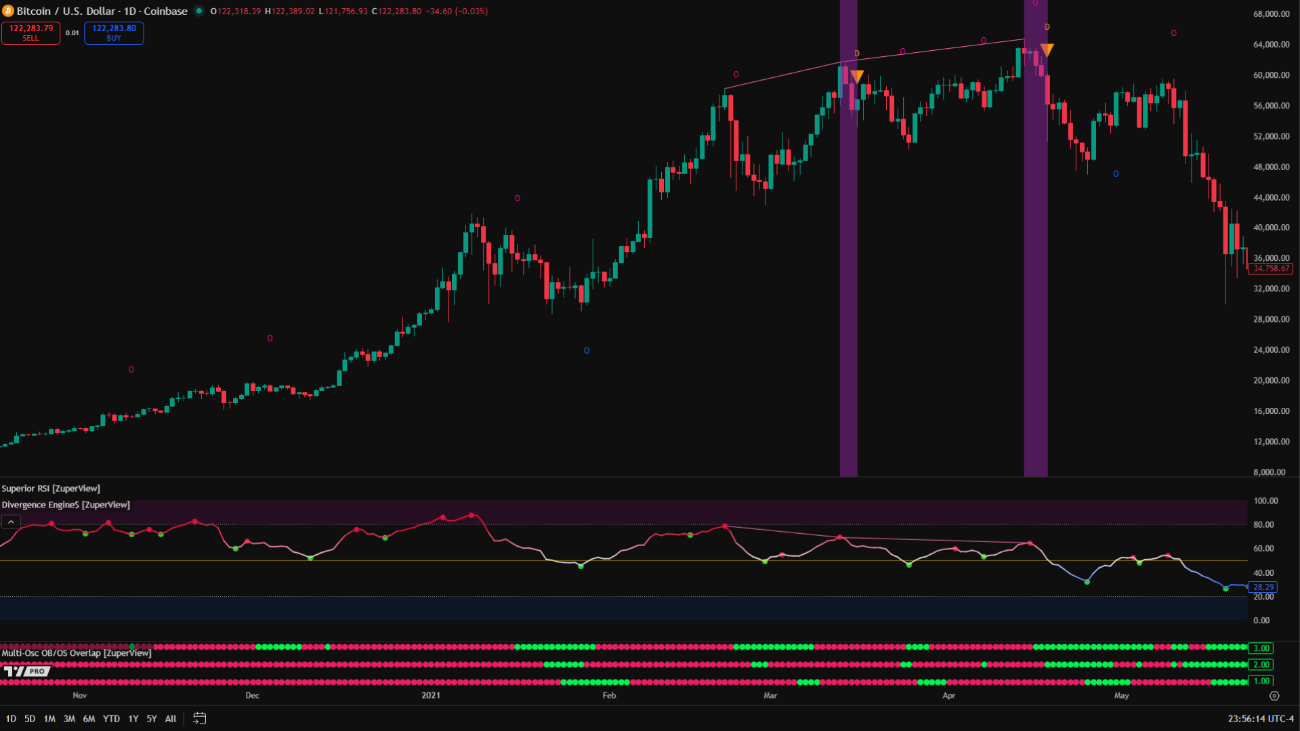
Task: Click the 34,758.67 price axis label
Action: point(1271,269)
